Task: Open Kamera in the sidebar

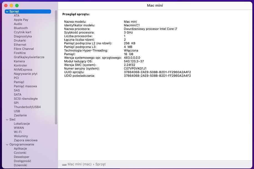Action: pos(19,61)
